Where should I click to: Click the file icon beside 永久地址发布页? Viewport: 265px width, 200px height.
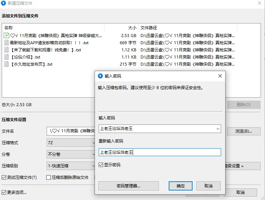[x=6, y=64]
